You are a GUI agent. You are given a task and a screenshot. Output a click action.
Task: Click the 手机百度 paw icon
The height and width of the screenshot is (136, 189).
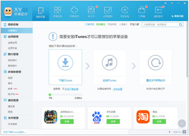coord(97,117)
